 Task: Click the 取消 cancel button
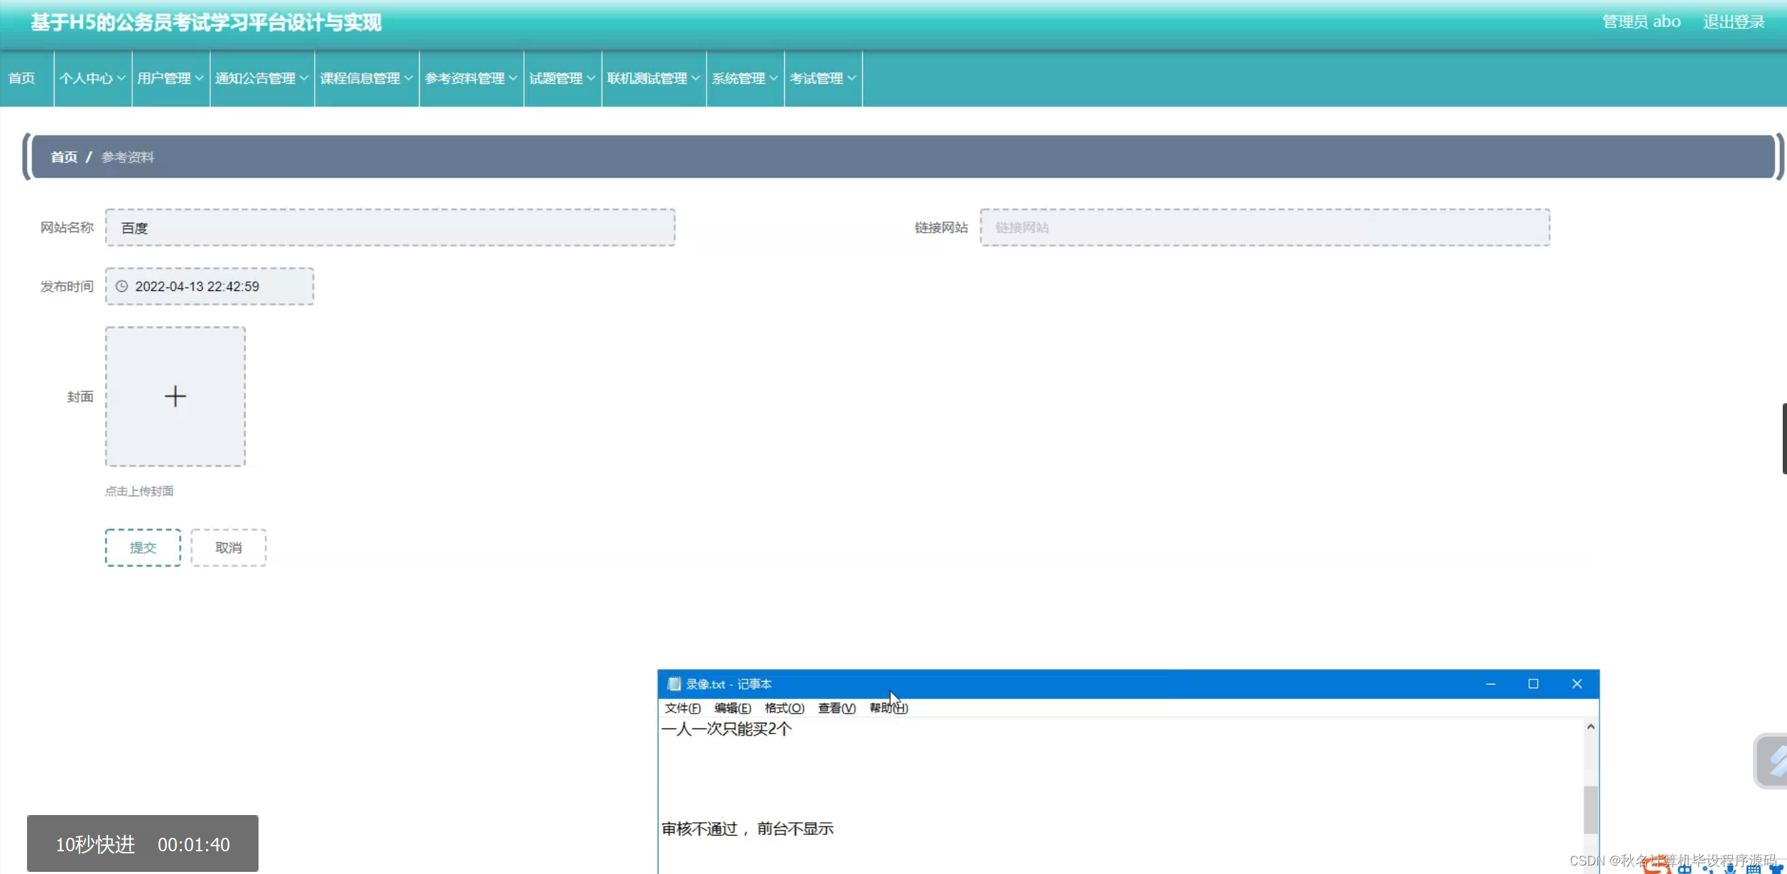point(228,547)
